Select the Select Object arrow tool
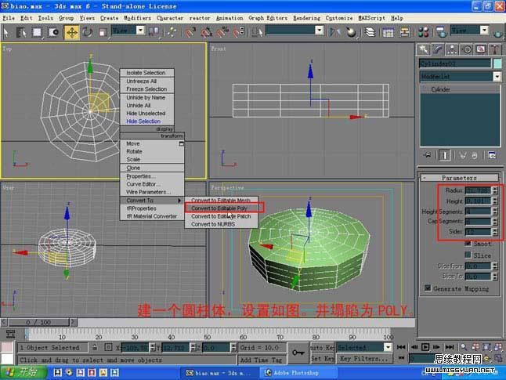This screenshot has height=380, width=506. pos(5,32)
